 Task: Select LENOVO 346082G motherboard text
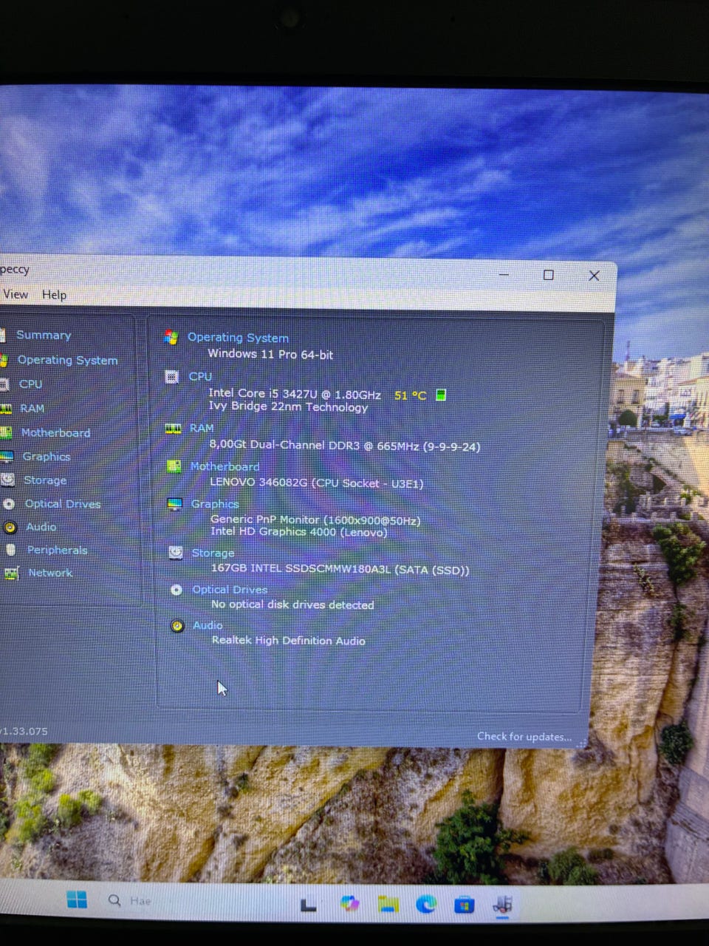point(317,483)
